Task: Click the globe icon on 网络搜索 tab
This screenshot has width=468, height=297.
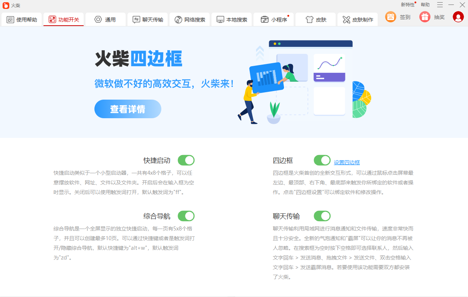Action: click(178, 19)
